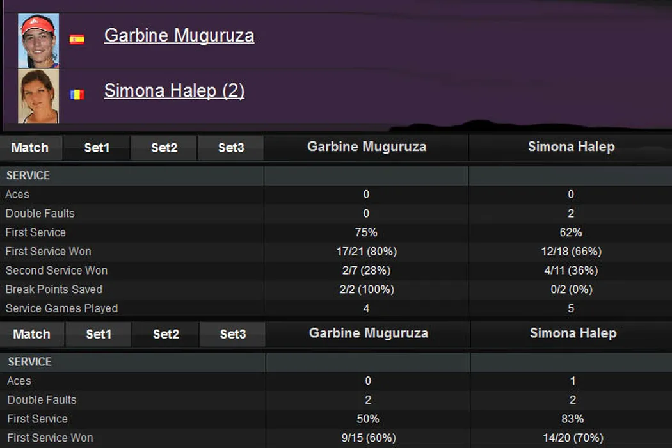Click the Second Service Won row label
This screenshot has width=672, height=448.
(56, 270)
